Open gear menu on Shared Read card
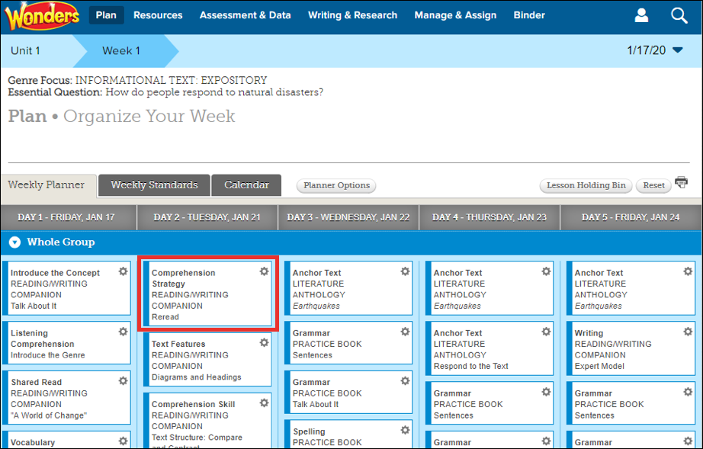The image size is (703, 449). [x=123, y=381]
